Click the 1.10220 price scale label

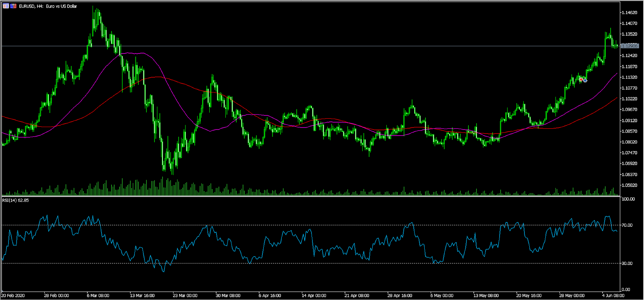coord(630,99)
